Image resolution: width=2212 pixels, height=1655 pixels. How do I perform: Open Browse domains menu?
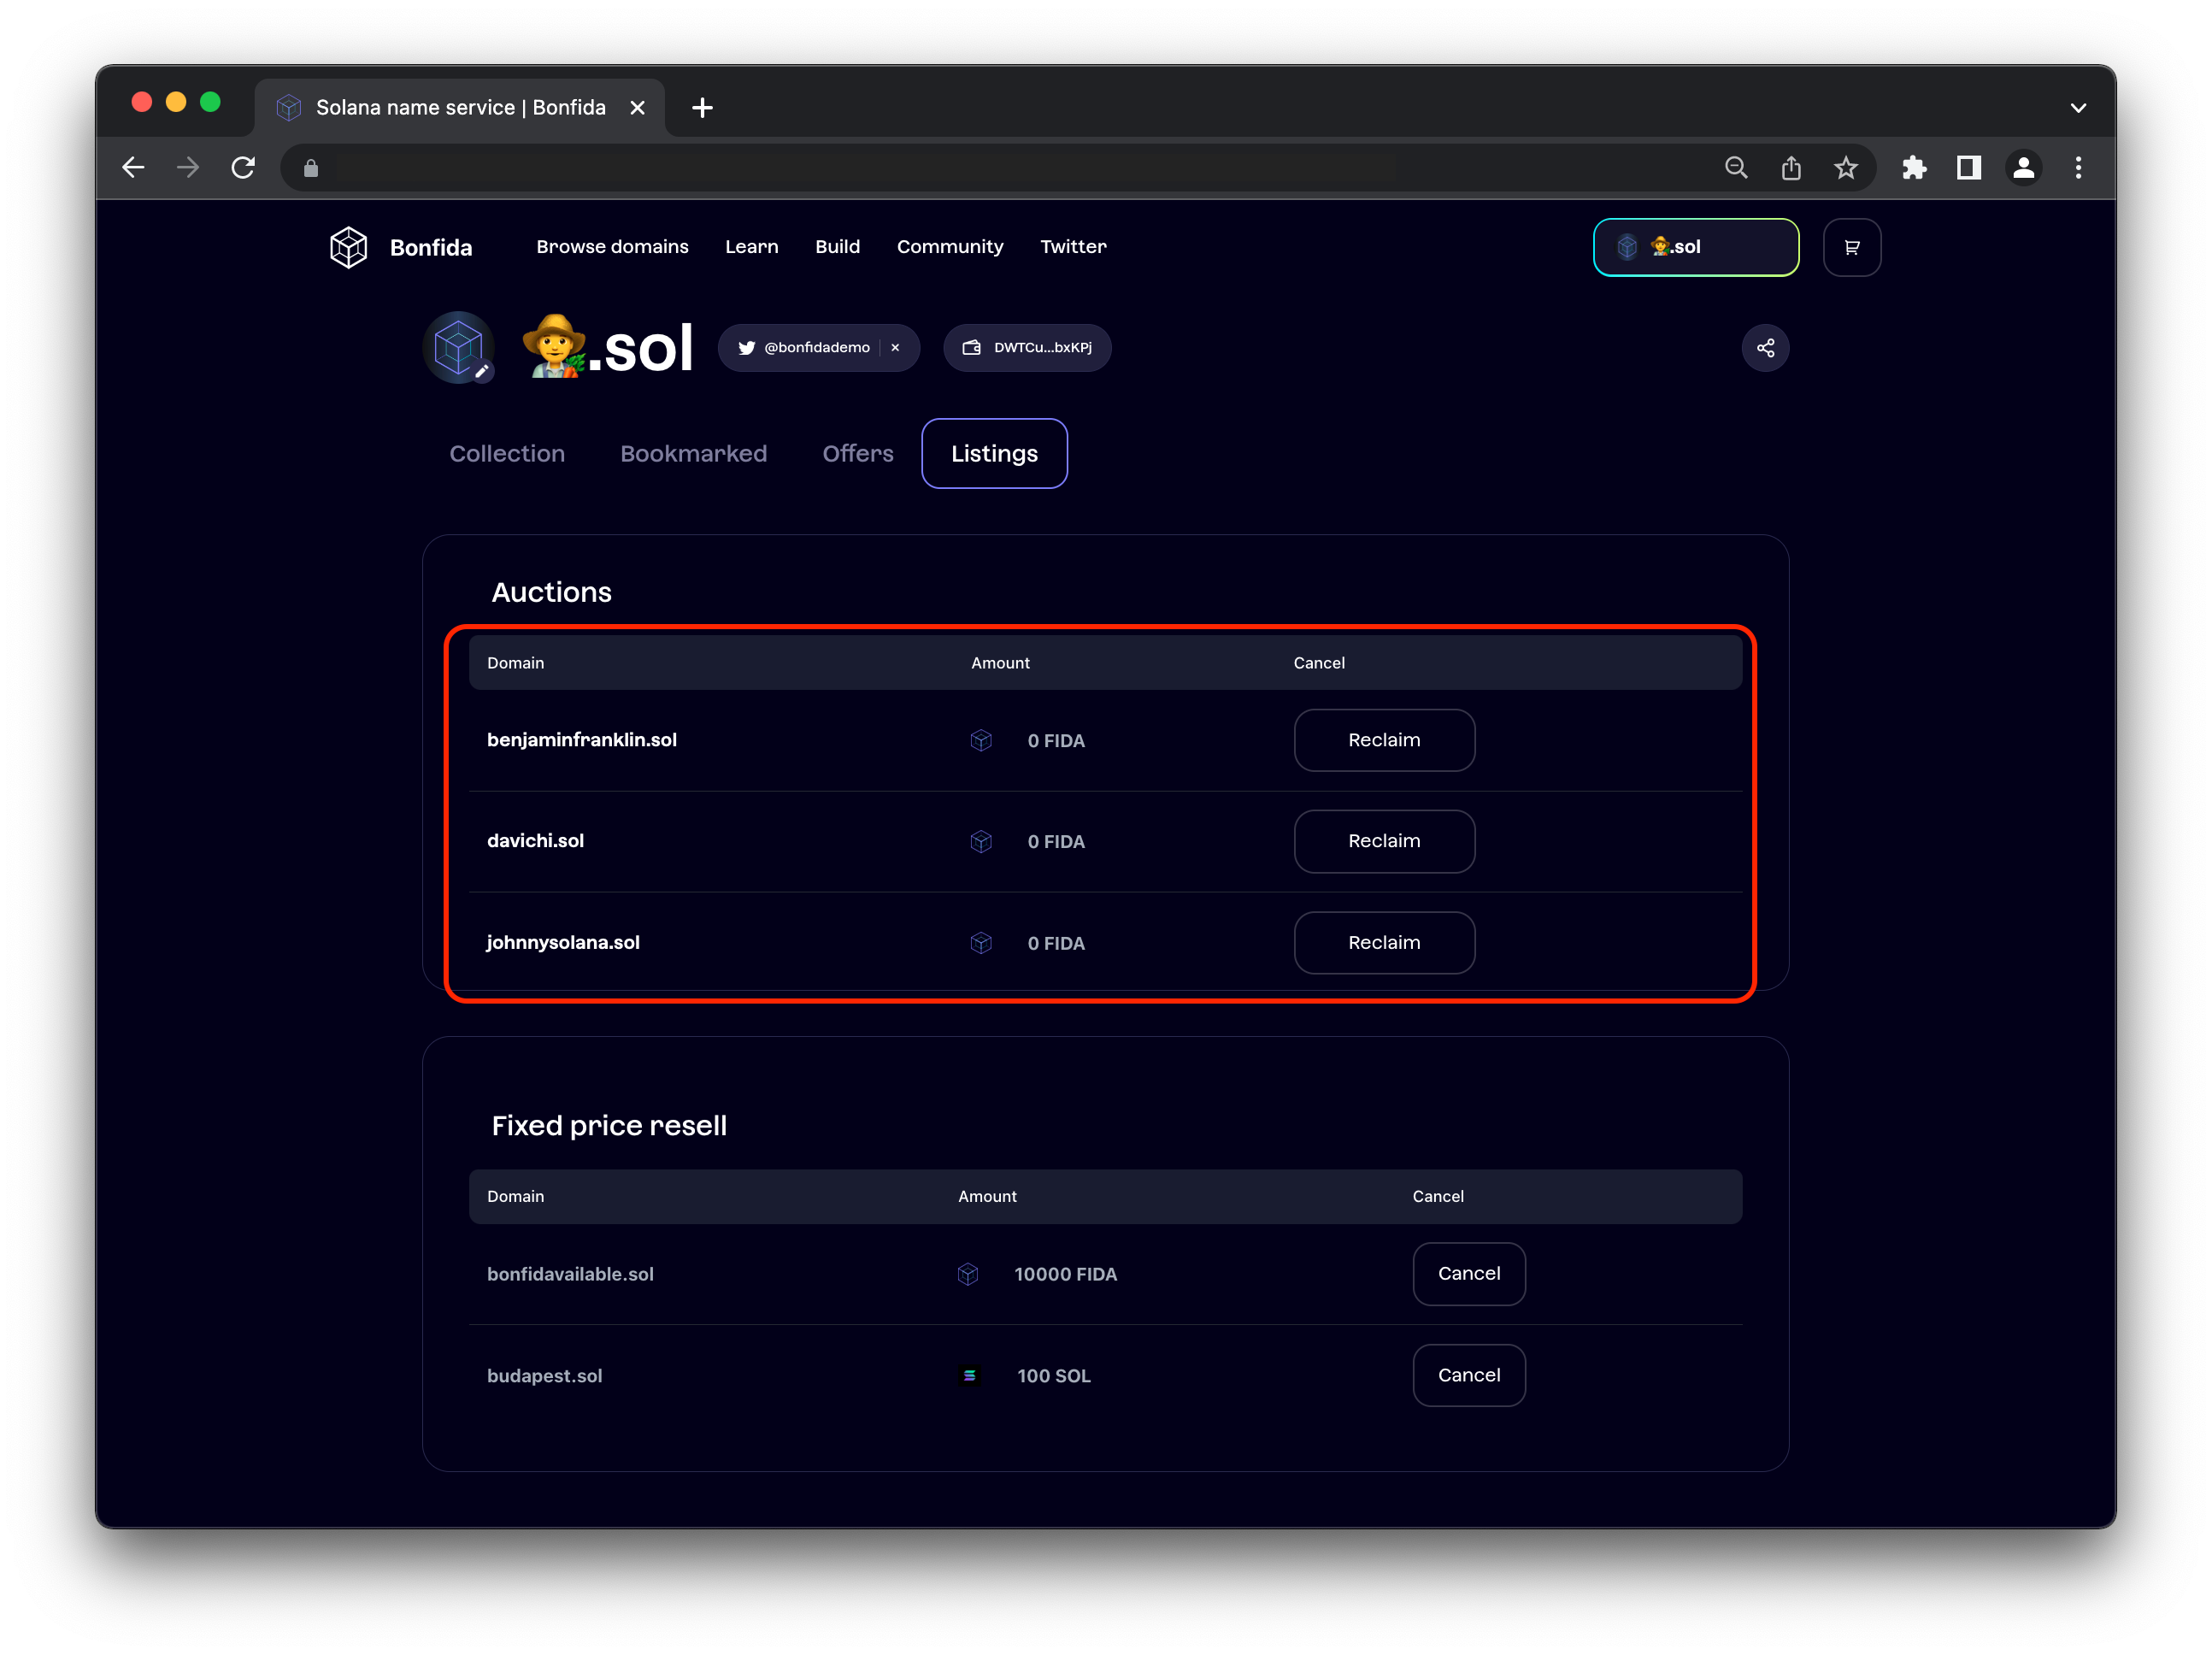click(x=612, y=247)
